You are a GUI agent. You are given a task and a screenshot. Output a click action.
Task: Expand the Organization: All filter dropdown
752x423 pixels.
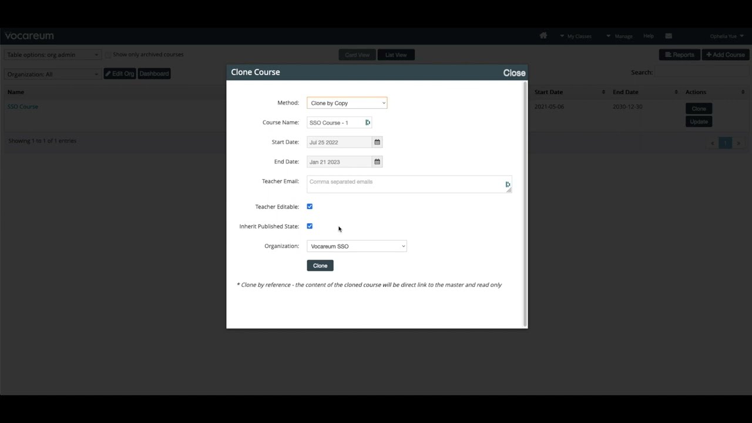click(53, 74)
